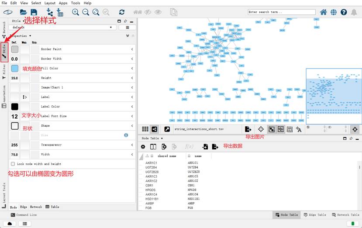Show all nodes and edges eye icon
Image resolution: width=362 pixels, height=228 pixels.
[x=158, y=12]
